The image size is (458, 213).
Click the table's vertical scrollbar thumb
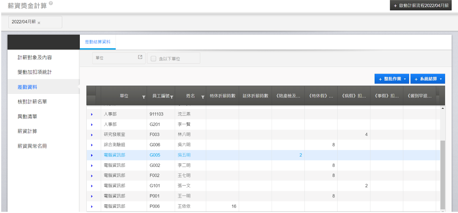[443, 175]
